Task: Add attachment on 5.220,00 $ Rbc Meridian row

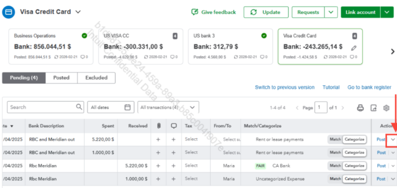Action: click(x=158, y=166)
